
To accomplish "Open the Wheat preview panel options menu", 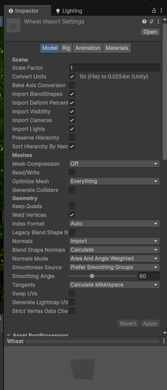I will (164, 341).
